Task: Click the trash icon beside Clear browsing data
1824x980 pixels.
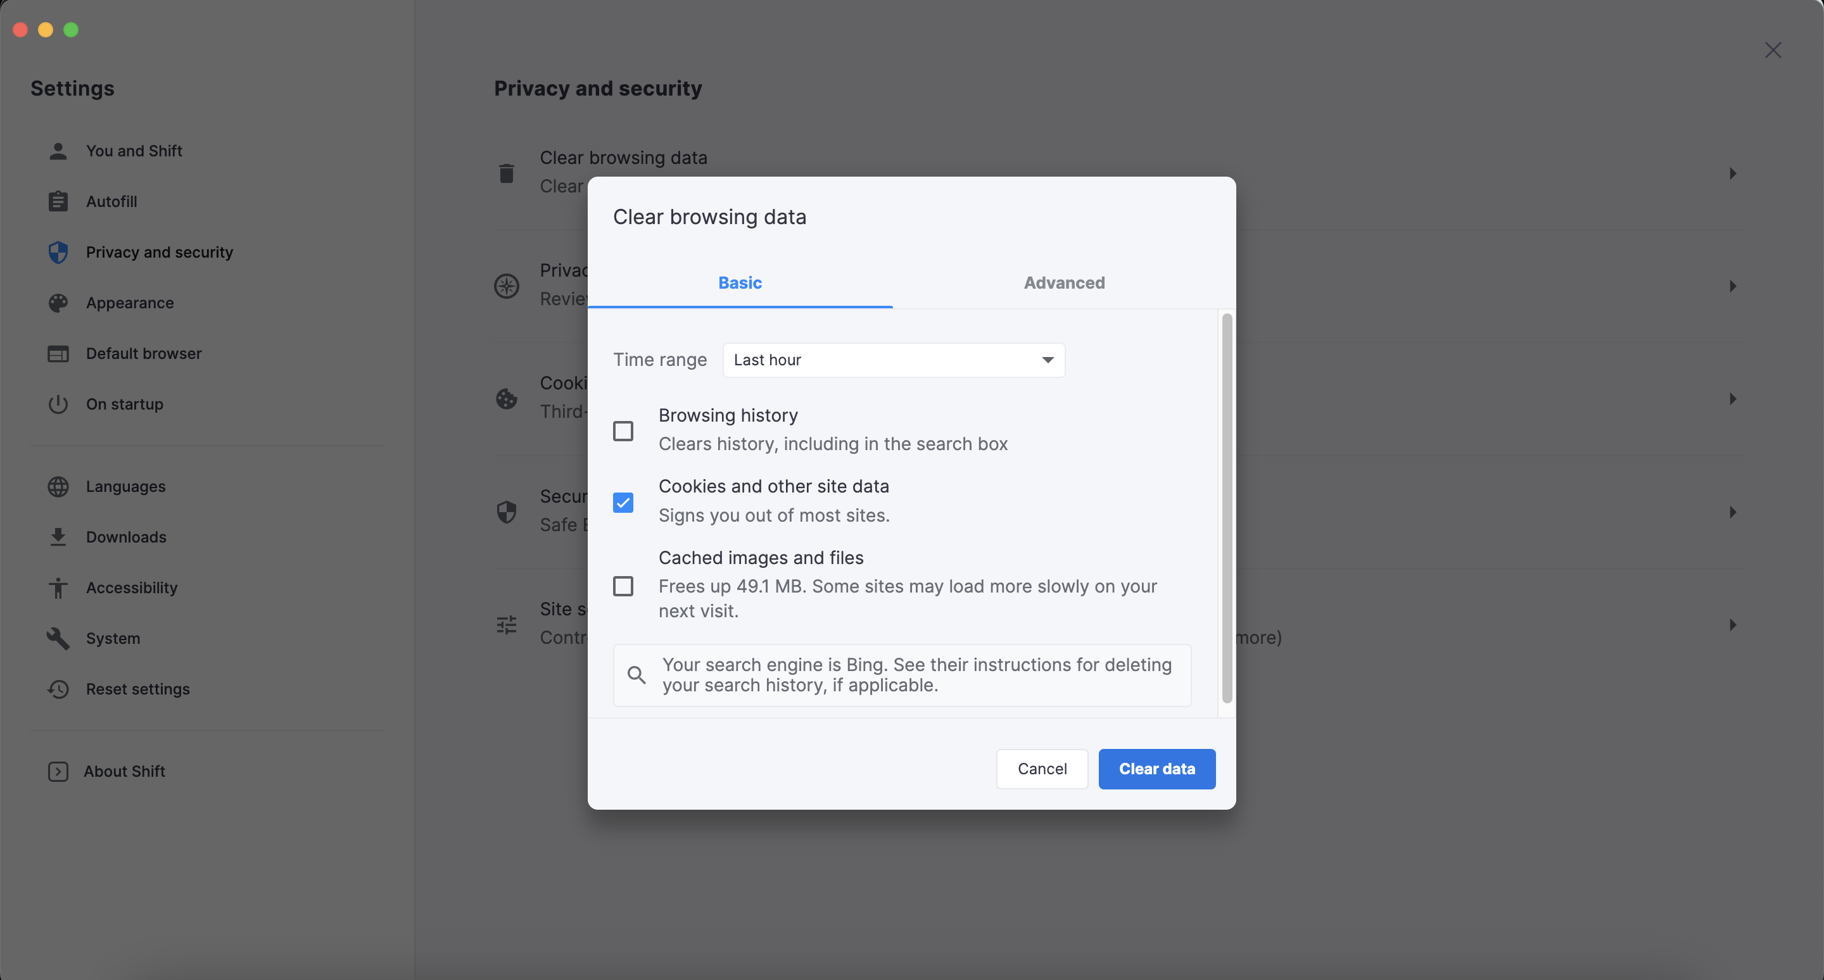Action: click(x=506, y=173)
